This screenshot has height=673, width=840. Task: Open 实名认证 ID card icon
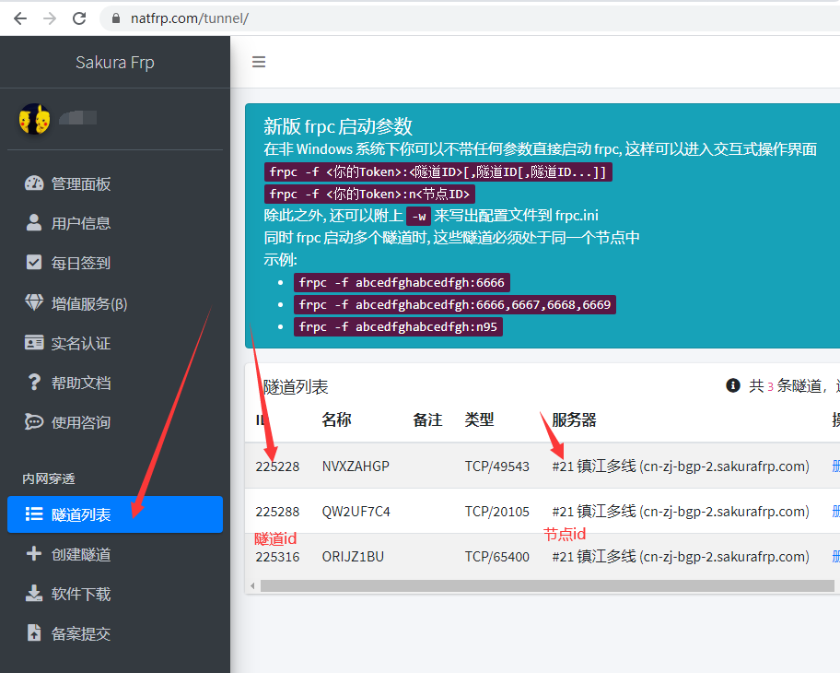34,343
